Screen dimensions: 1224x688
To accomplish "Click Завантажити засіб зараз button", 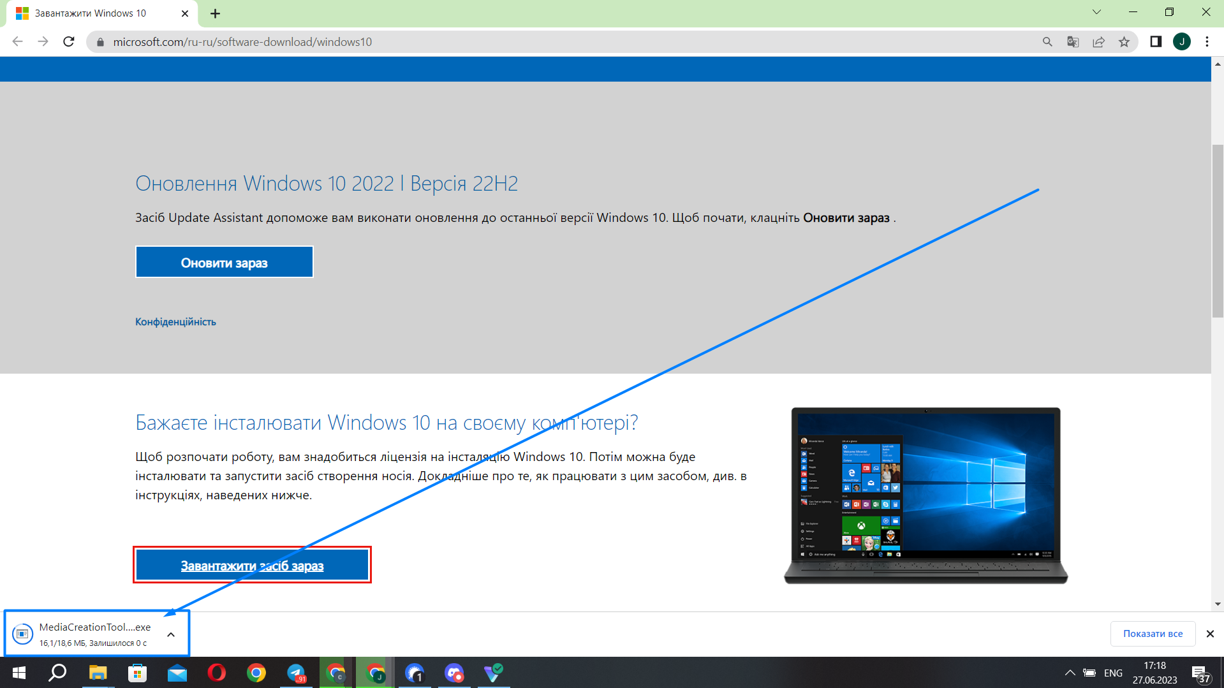I will click(x=252, y=565).
